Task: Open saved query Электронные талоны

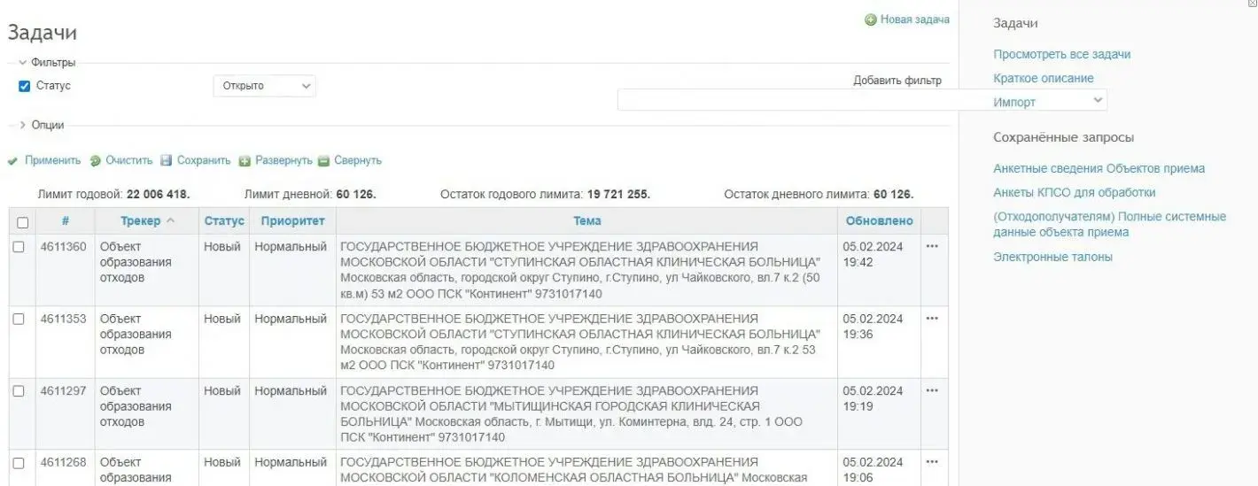Action: pos(1052,258)
